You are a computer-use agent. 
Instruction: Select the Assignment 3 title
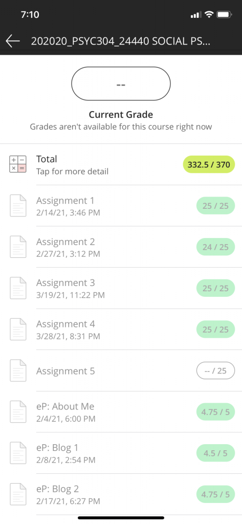click(65, 282)
